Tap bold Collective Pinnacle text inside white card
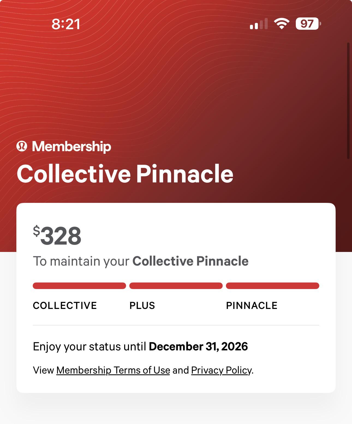352x424 pixels. (x=190, y=261)
